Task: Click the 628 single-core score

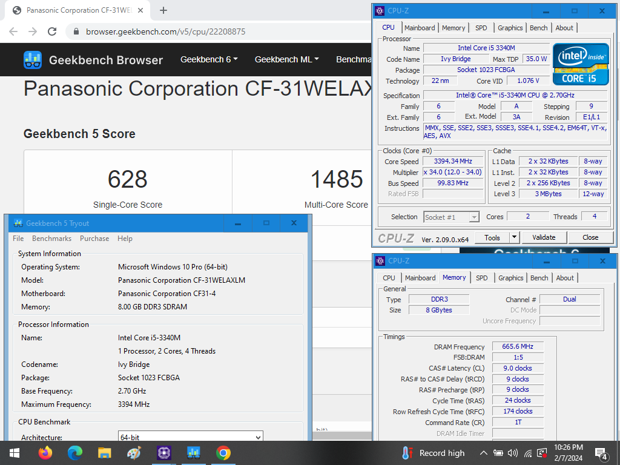Action: click(127, 179)
